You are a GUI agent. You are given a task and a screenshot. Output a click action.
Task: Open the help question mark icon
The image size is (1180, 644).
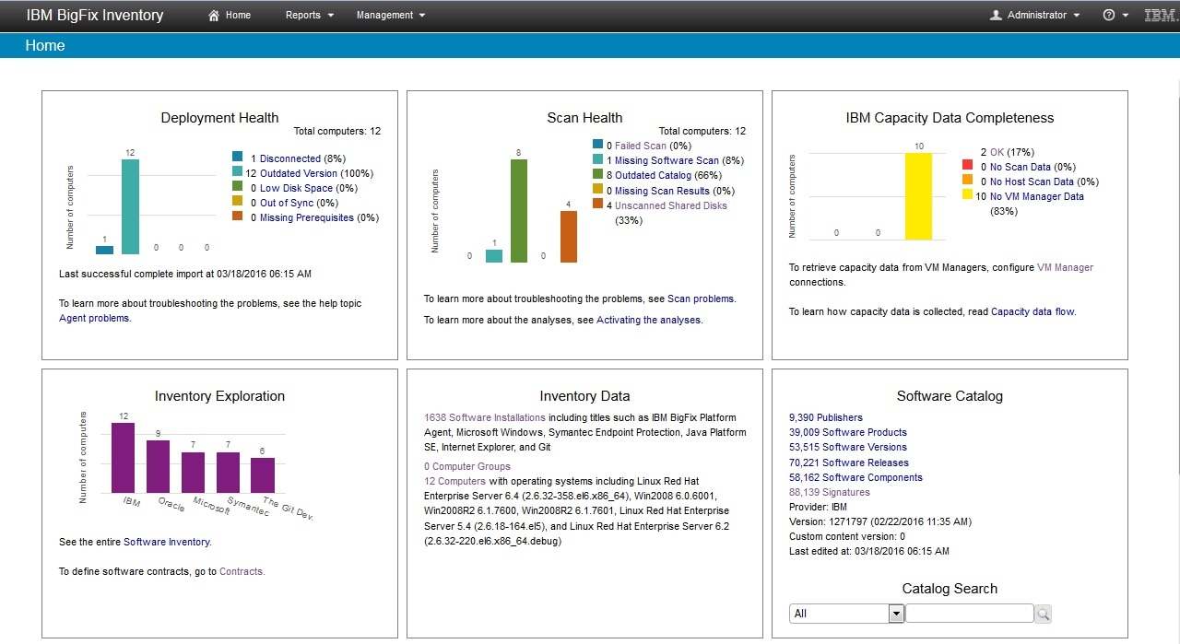coord(1109,15)
